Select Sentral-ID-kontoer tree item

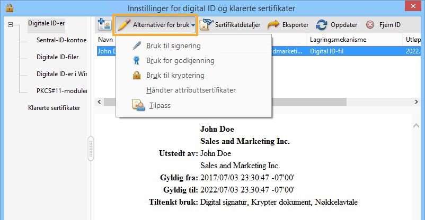click(x=61, y=40)
